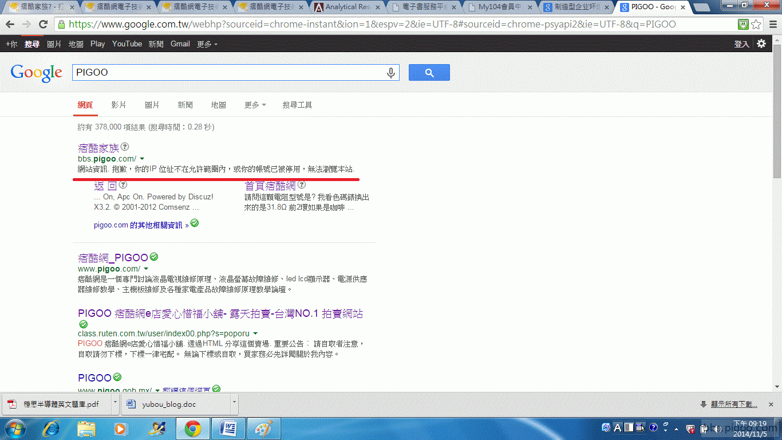Open Windows Media Player from taskbar
The height and width of the screenshot is (440, 782).
pos(120,429)
